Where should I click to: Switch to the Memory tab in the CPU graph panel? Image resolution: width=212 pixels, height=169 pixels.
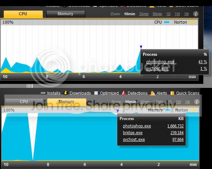65,14
